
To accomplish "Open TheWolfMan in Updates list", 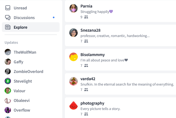I will (x=20, y=52).
